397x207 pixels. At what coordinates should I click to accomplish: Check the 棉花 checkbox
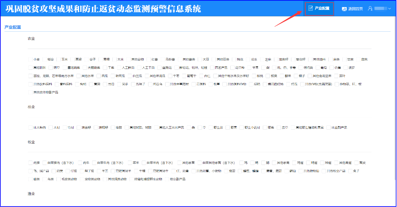(x=234, y=59)
